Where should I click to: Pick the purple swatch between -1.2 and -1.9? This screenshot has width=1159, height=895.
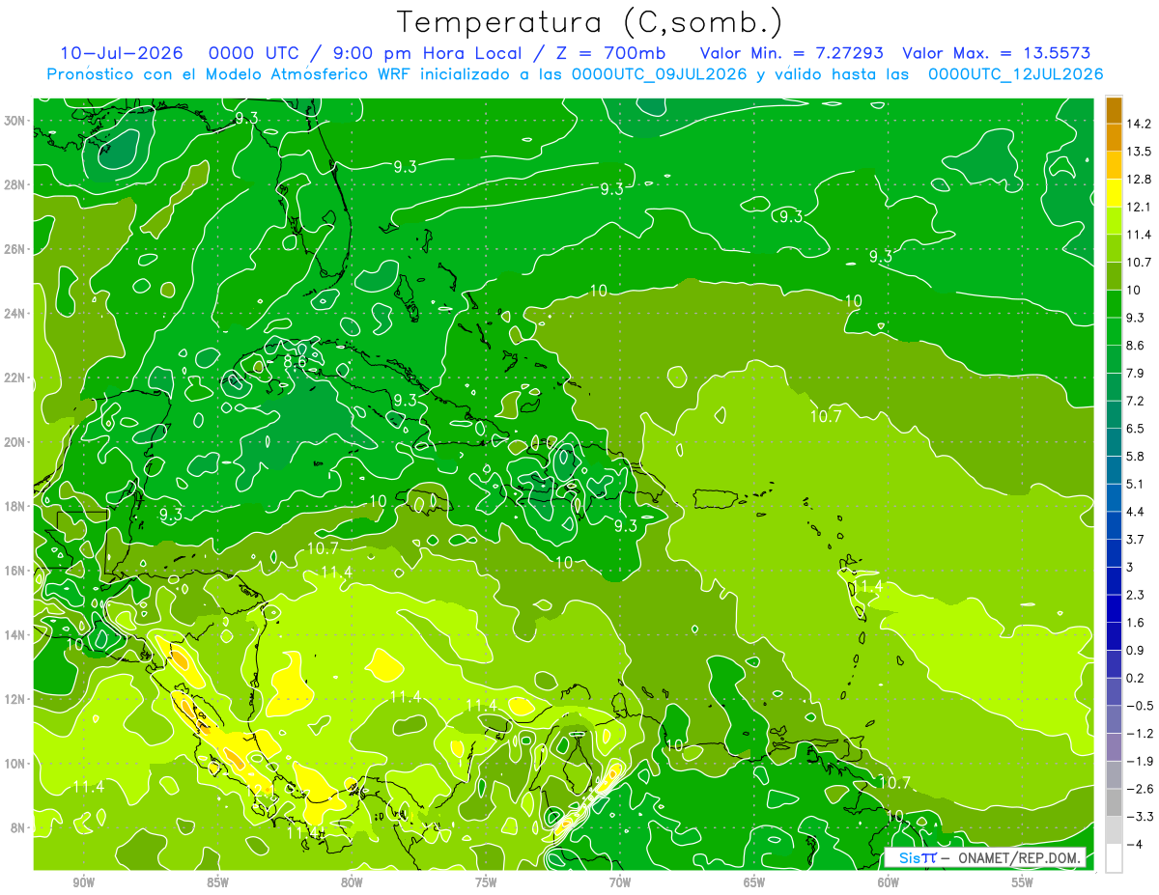tap(1114, 747)
